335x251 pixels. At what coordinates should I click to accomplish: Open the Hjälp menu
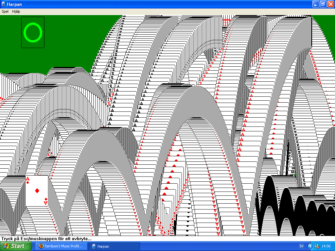point(16,11)
